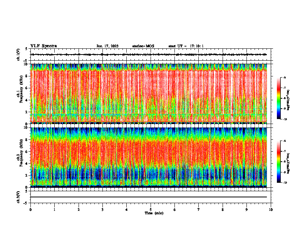The height and width of the screenshot is (235, 305).
Task: Click tick label "9" on the time axis
Action: point(246,210)
